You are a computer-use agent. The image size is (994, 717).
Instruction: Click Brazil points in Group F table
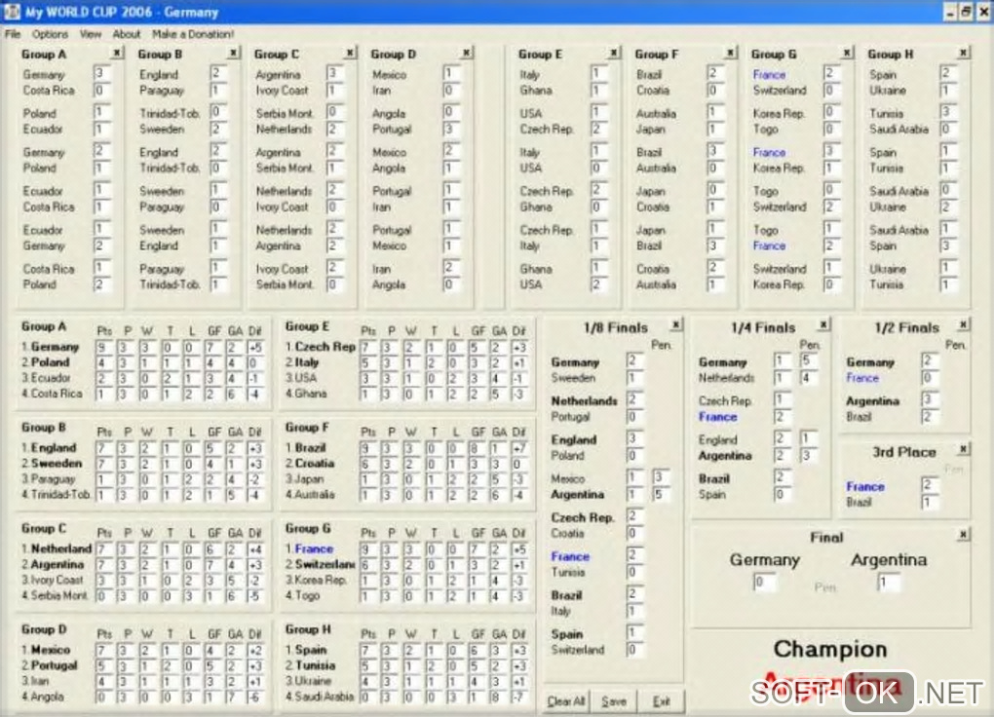pyautogui.click(x=367, y=448)
